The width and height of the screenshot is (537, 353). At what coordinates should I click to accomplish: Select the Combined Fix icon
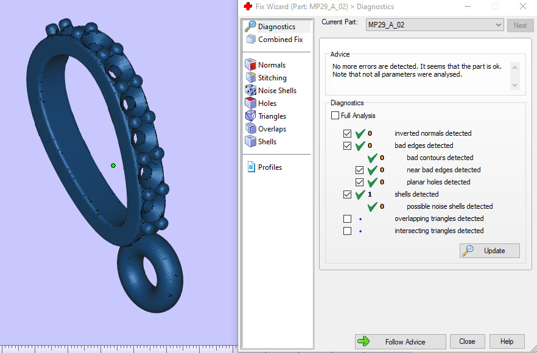point(251,40)
